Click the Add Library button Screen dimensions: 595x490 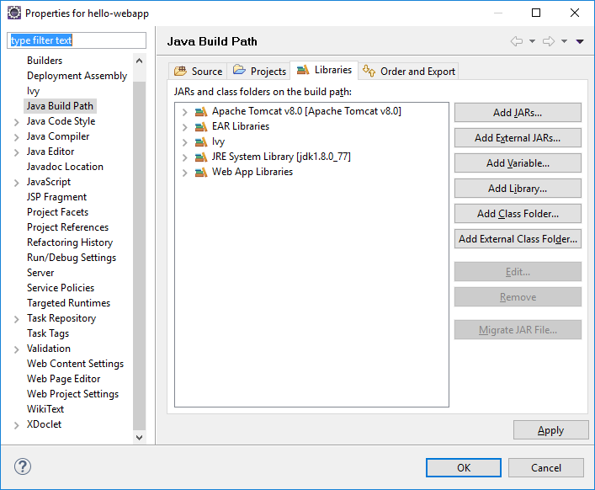coord(518,189)
